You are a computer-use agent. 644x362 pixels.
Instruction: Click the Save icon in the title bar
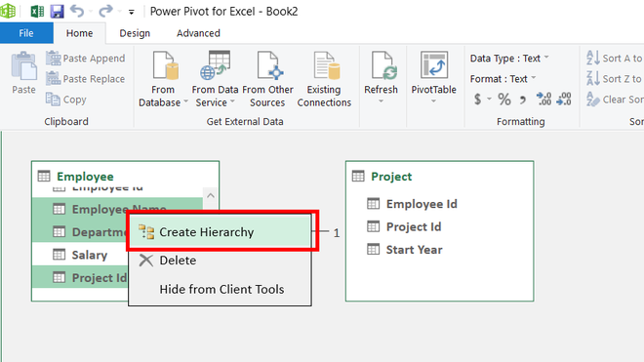tap(58, 11)
